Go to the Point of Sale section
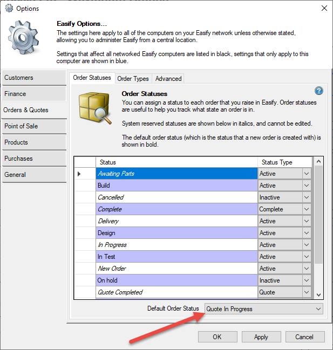Image resolution: width=333 pixels, height=350 pixels. (x=33, y=126)
